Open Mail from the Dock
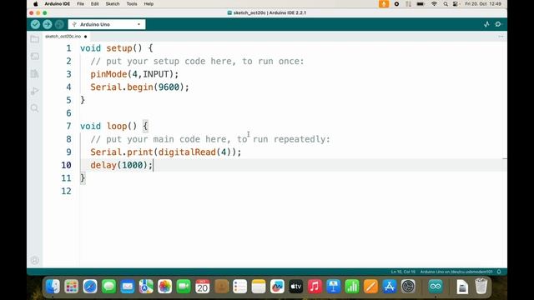Viewport: 534px width, 300px height. click(128, 287)
